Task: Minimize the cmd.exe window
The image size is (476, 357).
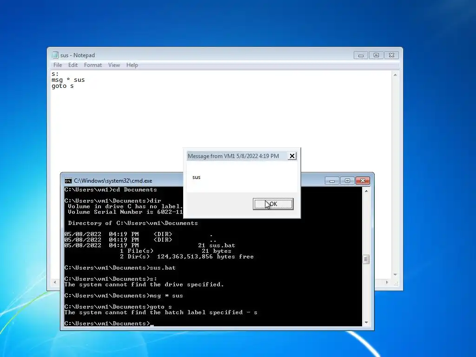Action: pyautogui.click(x=332, y=181)
